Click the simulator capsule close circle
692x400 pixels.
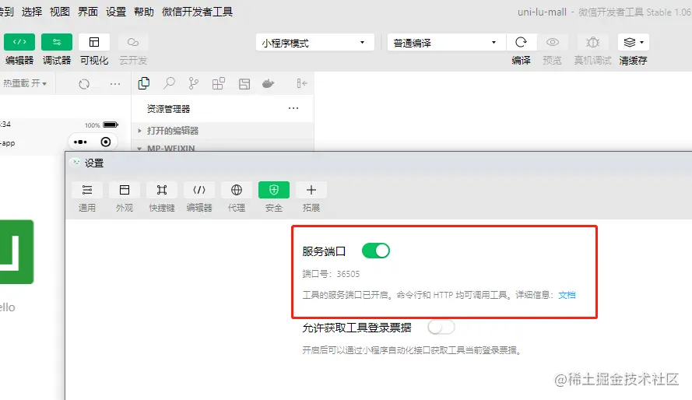[x=106, y=142]
